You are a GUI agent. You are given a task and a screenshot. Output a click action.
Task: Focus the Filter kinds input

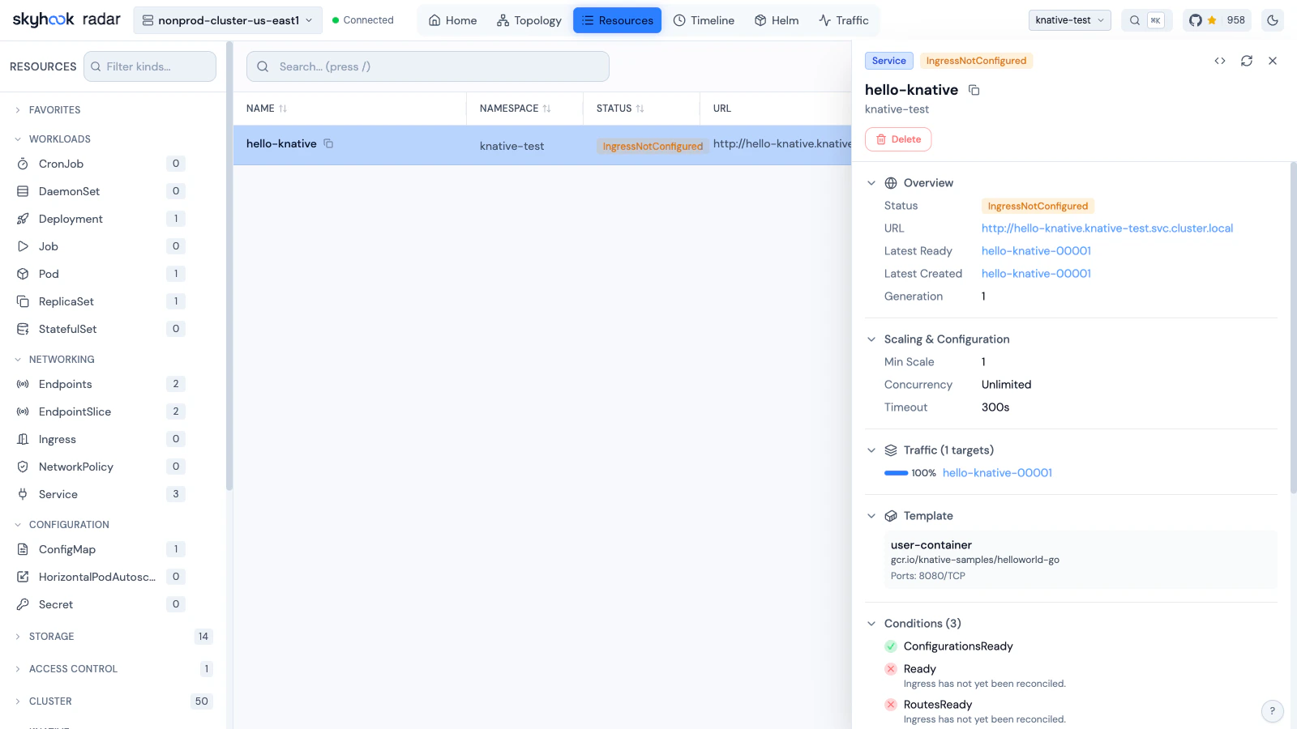pos(150,66)
